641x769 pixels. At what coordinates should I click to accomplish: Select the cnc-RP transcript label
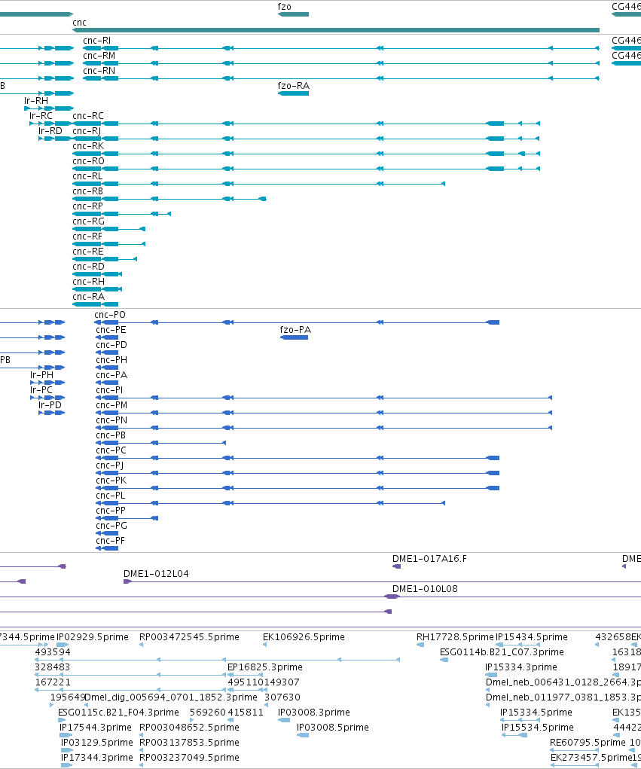pyautogui.click(x=88, y=206)
